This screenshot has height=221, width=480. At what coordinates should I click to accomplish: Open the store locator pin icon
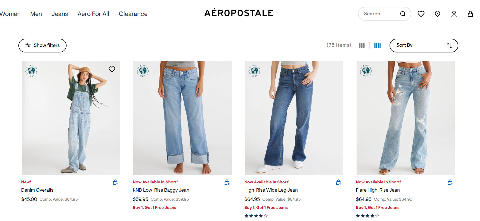tap(437, 14)
